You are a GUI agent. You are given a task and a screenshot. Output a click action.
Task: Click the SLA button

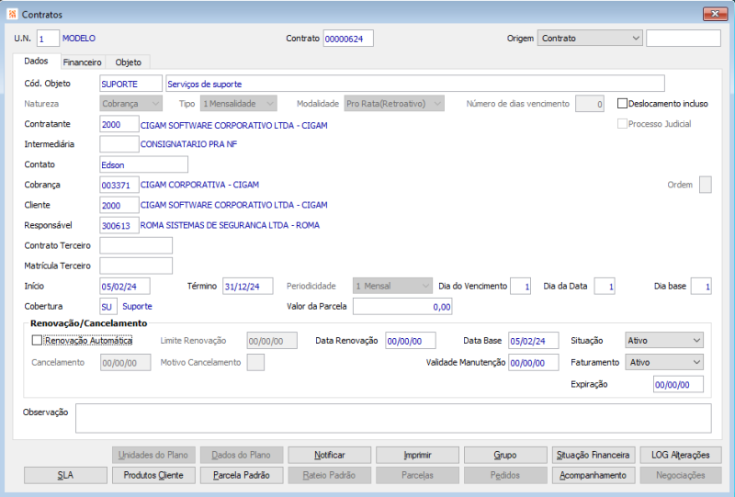click(65, 476)
